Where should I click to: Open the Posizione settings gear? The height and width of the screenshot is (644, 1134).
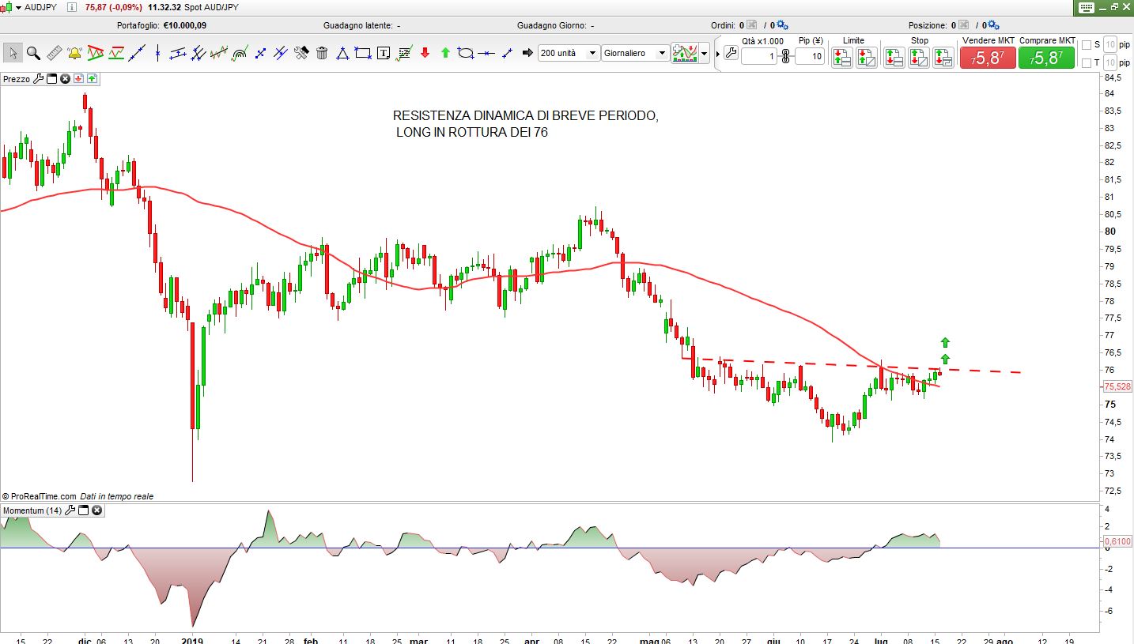coord(993,25)
